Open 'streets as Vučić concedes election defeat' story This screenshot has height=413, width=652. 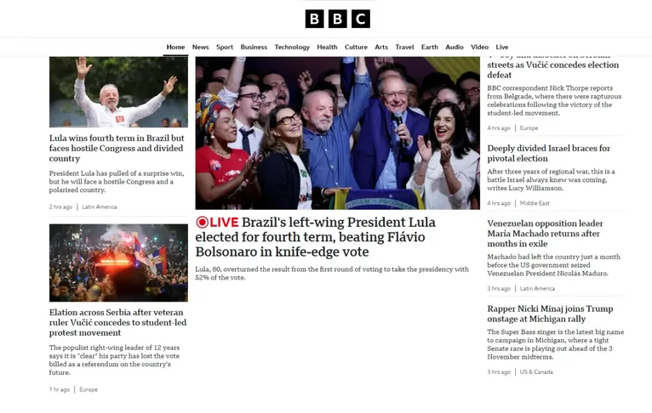coord(553,70)
